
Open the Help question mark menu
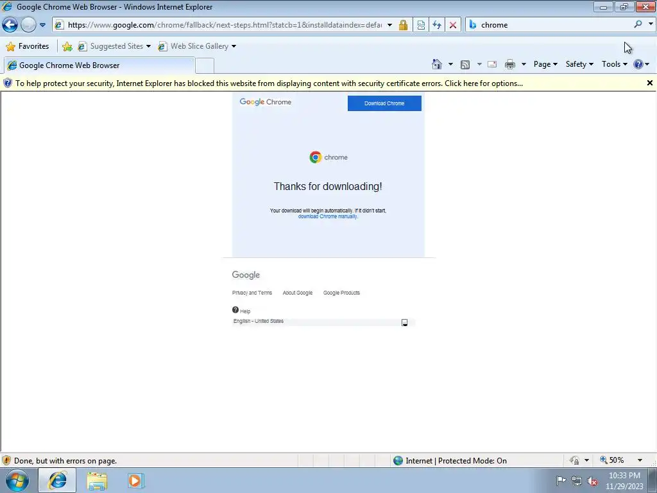tap(642, 64)
